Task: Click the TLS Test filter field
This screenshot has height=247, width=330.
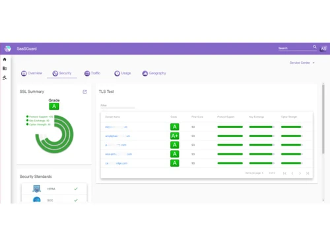Action: (x=117, y=105)
